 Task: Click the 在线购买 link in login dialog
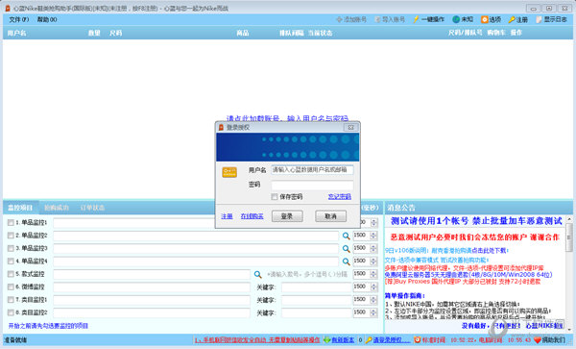pyautogui.click(x=252, y=216)
